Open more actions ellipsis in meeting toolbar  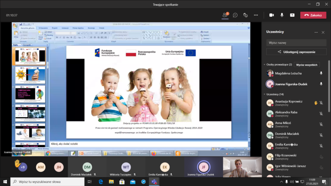click(x=256, y=15)
